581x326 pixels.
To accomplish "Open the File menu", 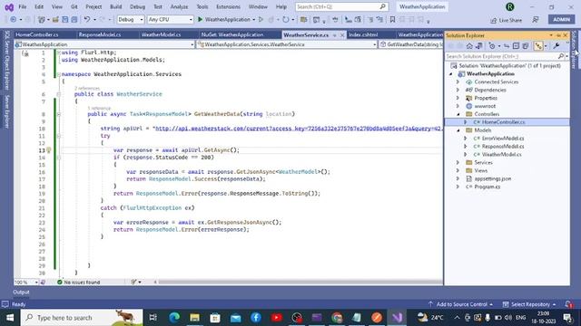I will coord(22,6).
